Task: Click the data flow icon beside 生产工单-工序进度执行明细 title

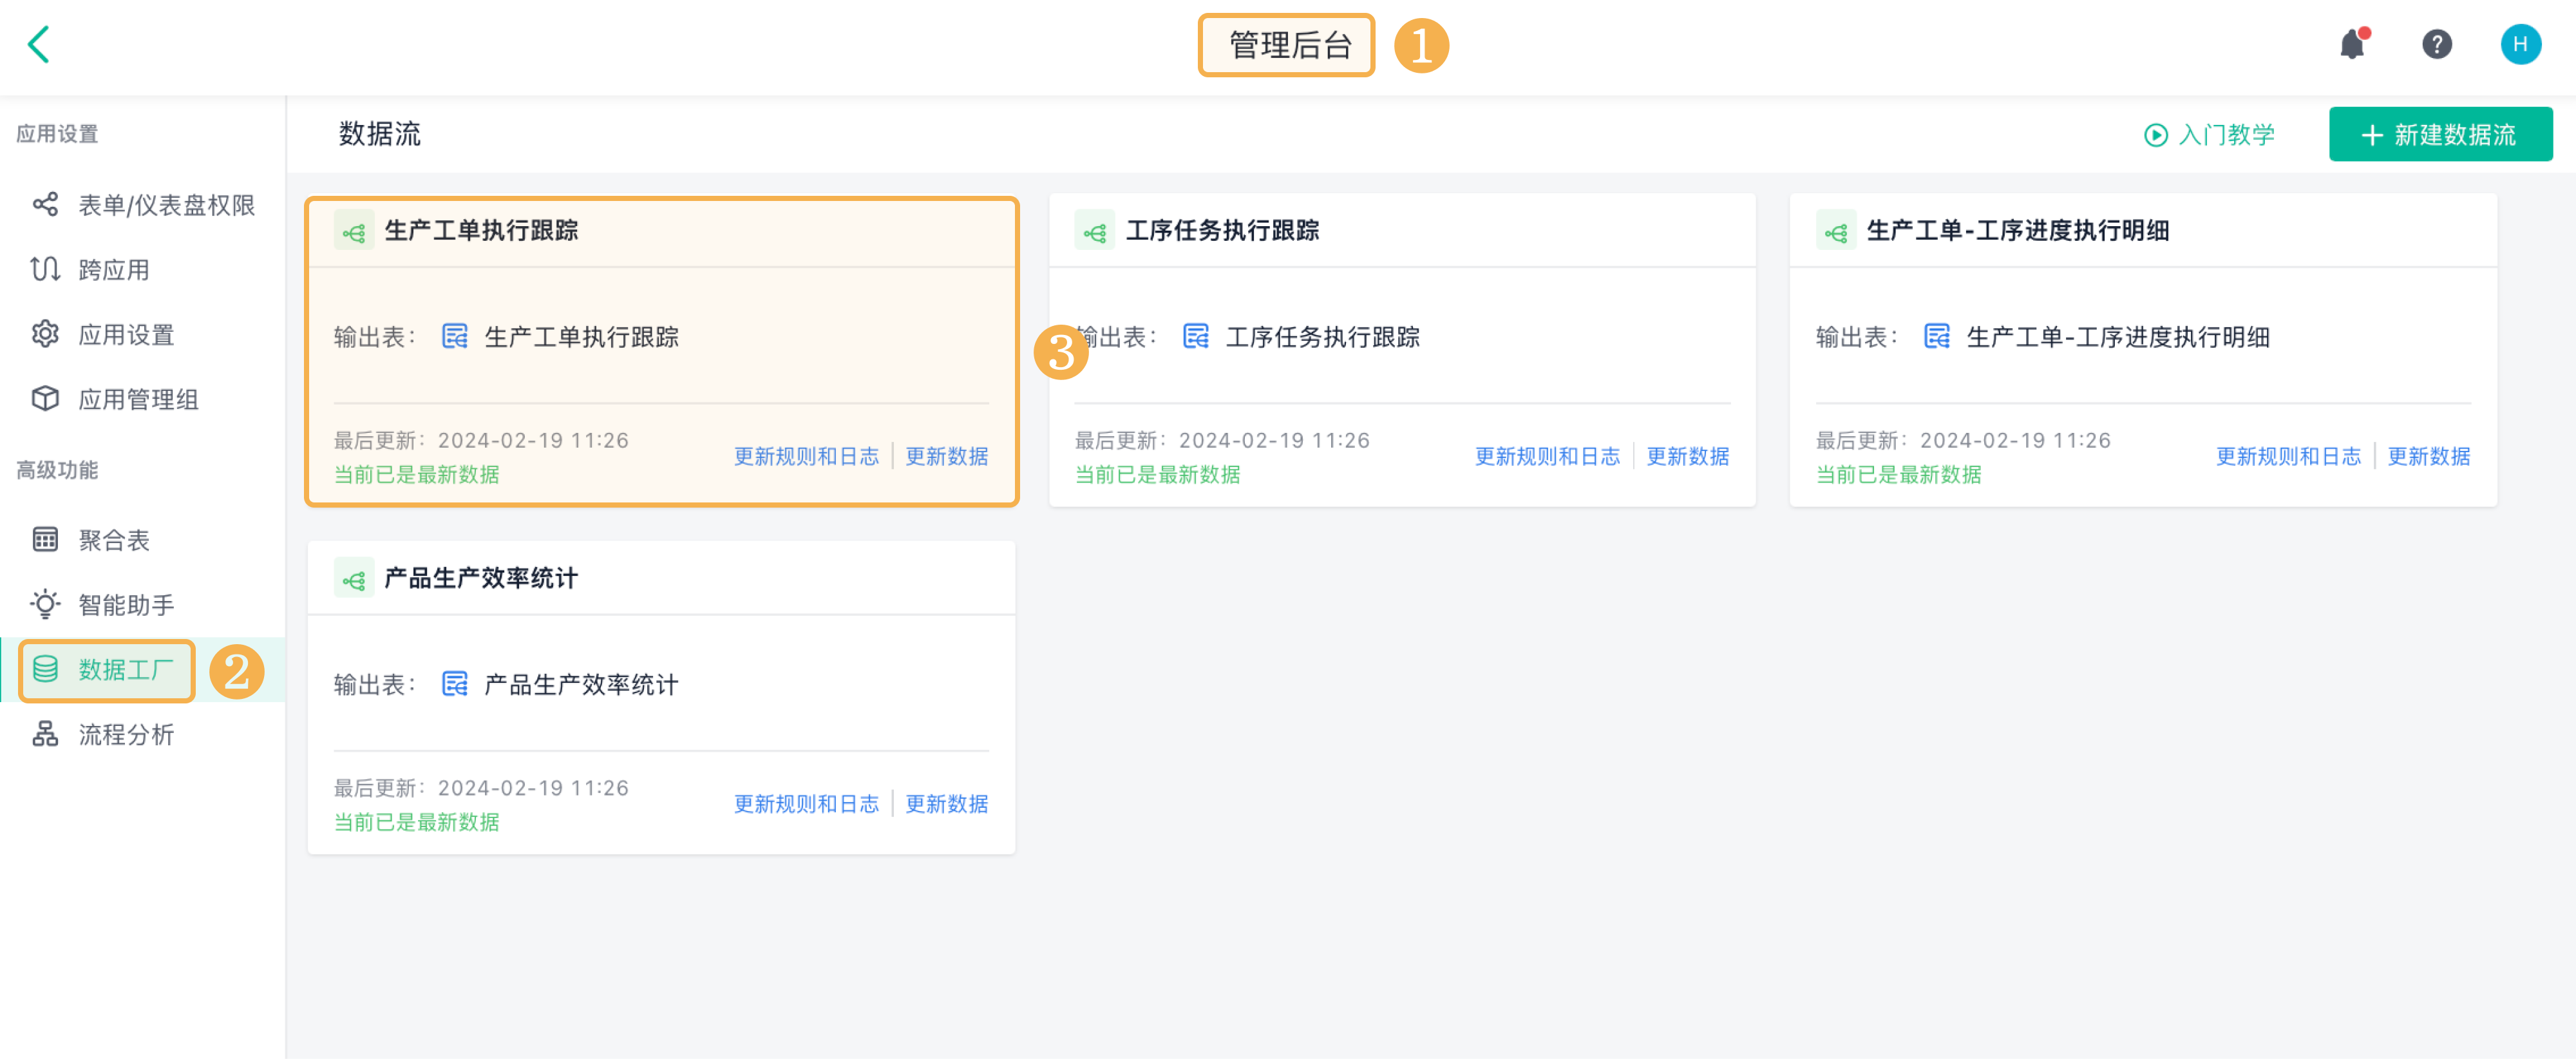Action: click(1836, 231)
